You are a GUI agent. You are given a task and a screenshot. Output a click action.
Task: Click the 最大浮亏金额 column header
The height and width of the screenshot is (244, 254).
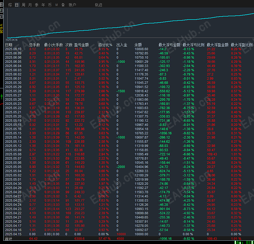pyautogui.click(x=169, y=45)
